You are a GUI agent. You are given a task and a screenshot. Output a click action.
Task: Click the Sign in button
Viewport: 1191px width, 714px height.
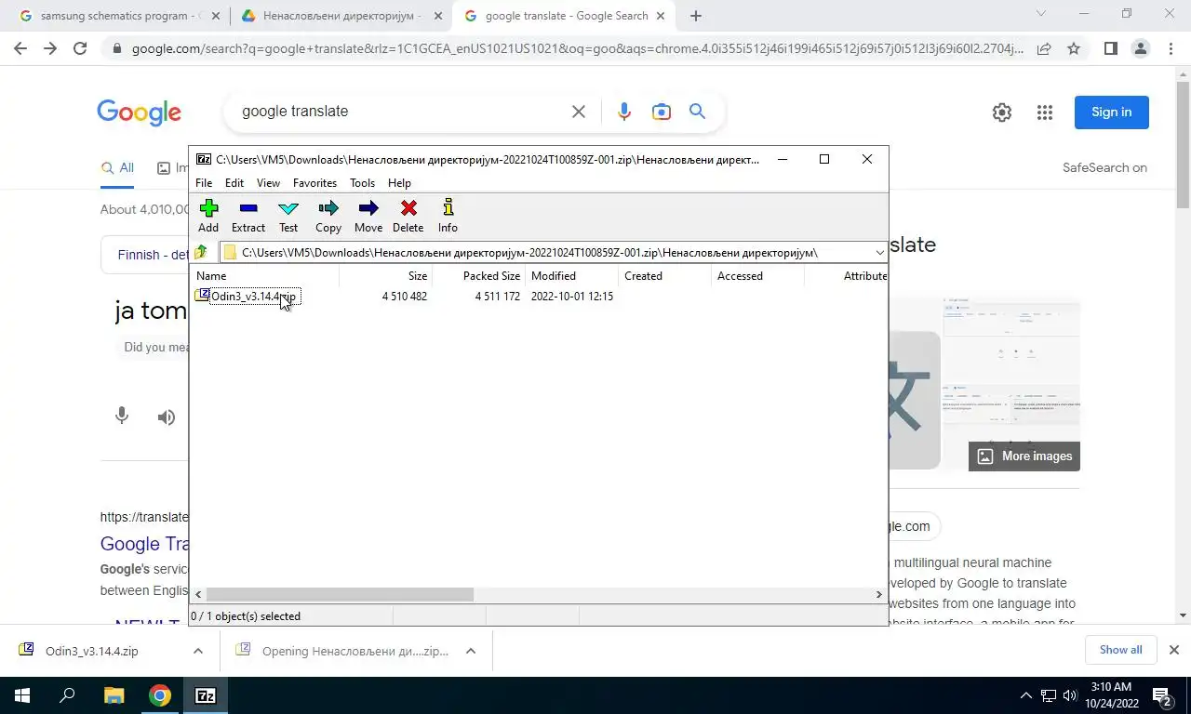point(1112,112)
